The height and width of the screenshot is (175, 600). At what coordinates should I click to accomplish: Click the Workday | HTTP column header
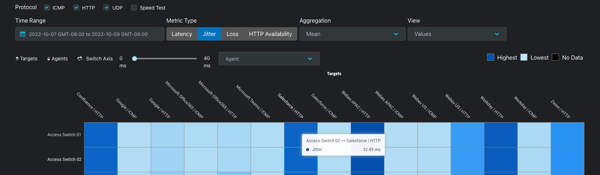492,107
